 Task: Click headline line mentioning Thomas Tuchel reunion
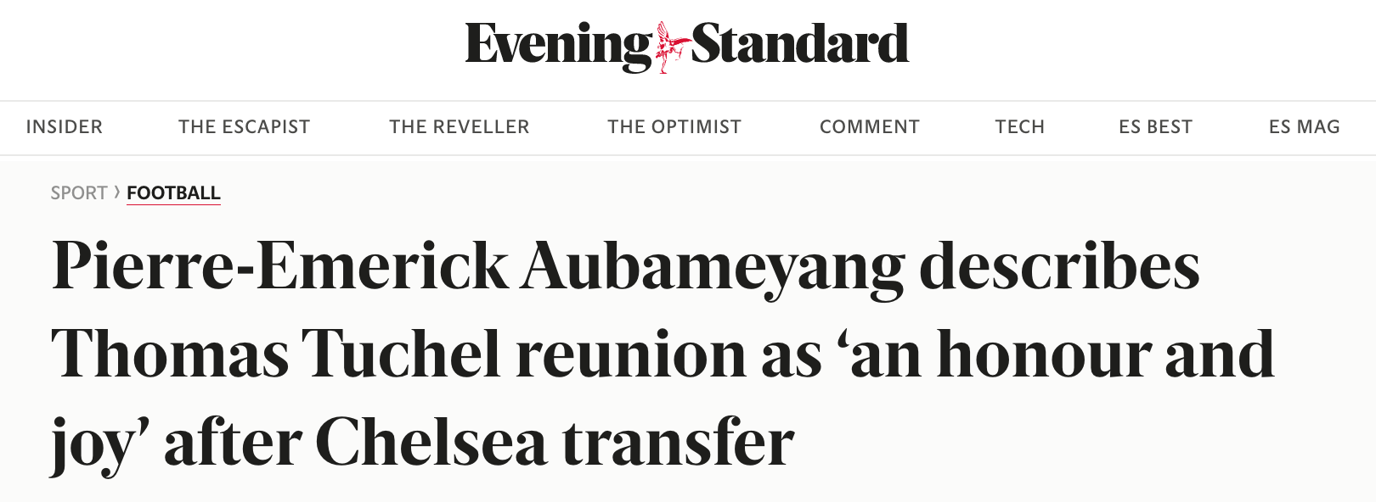[663, 354]
